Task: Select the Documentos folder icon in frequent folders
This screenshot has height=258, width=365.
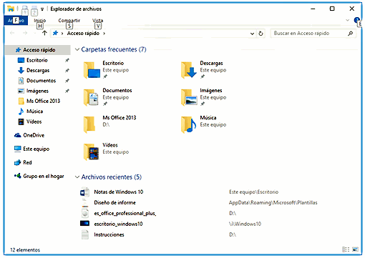Action: (x=91, y=97)
